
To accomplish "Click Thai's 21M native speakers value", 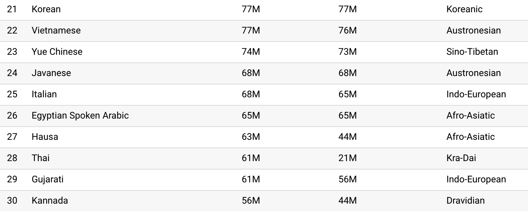I will (348, 158).
